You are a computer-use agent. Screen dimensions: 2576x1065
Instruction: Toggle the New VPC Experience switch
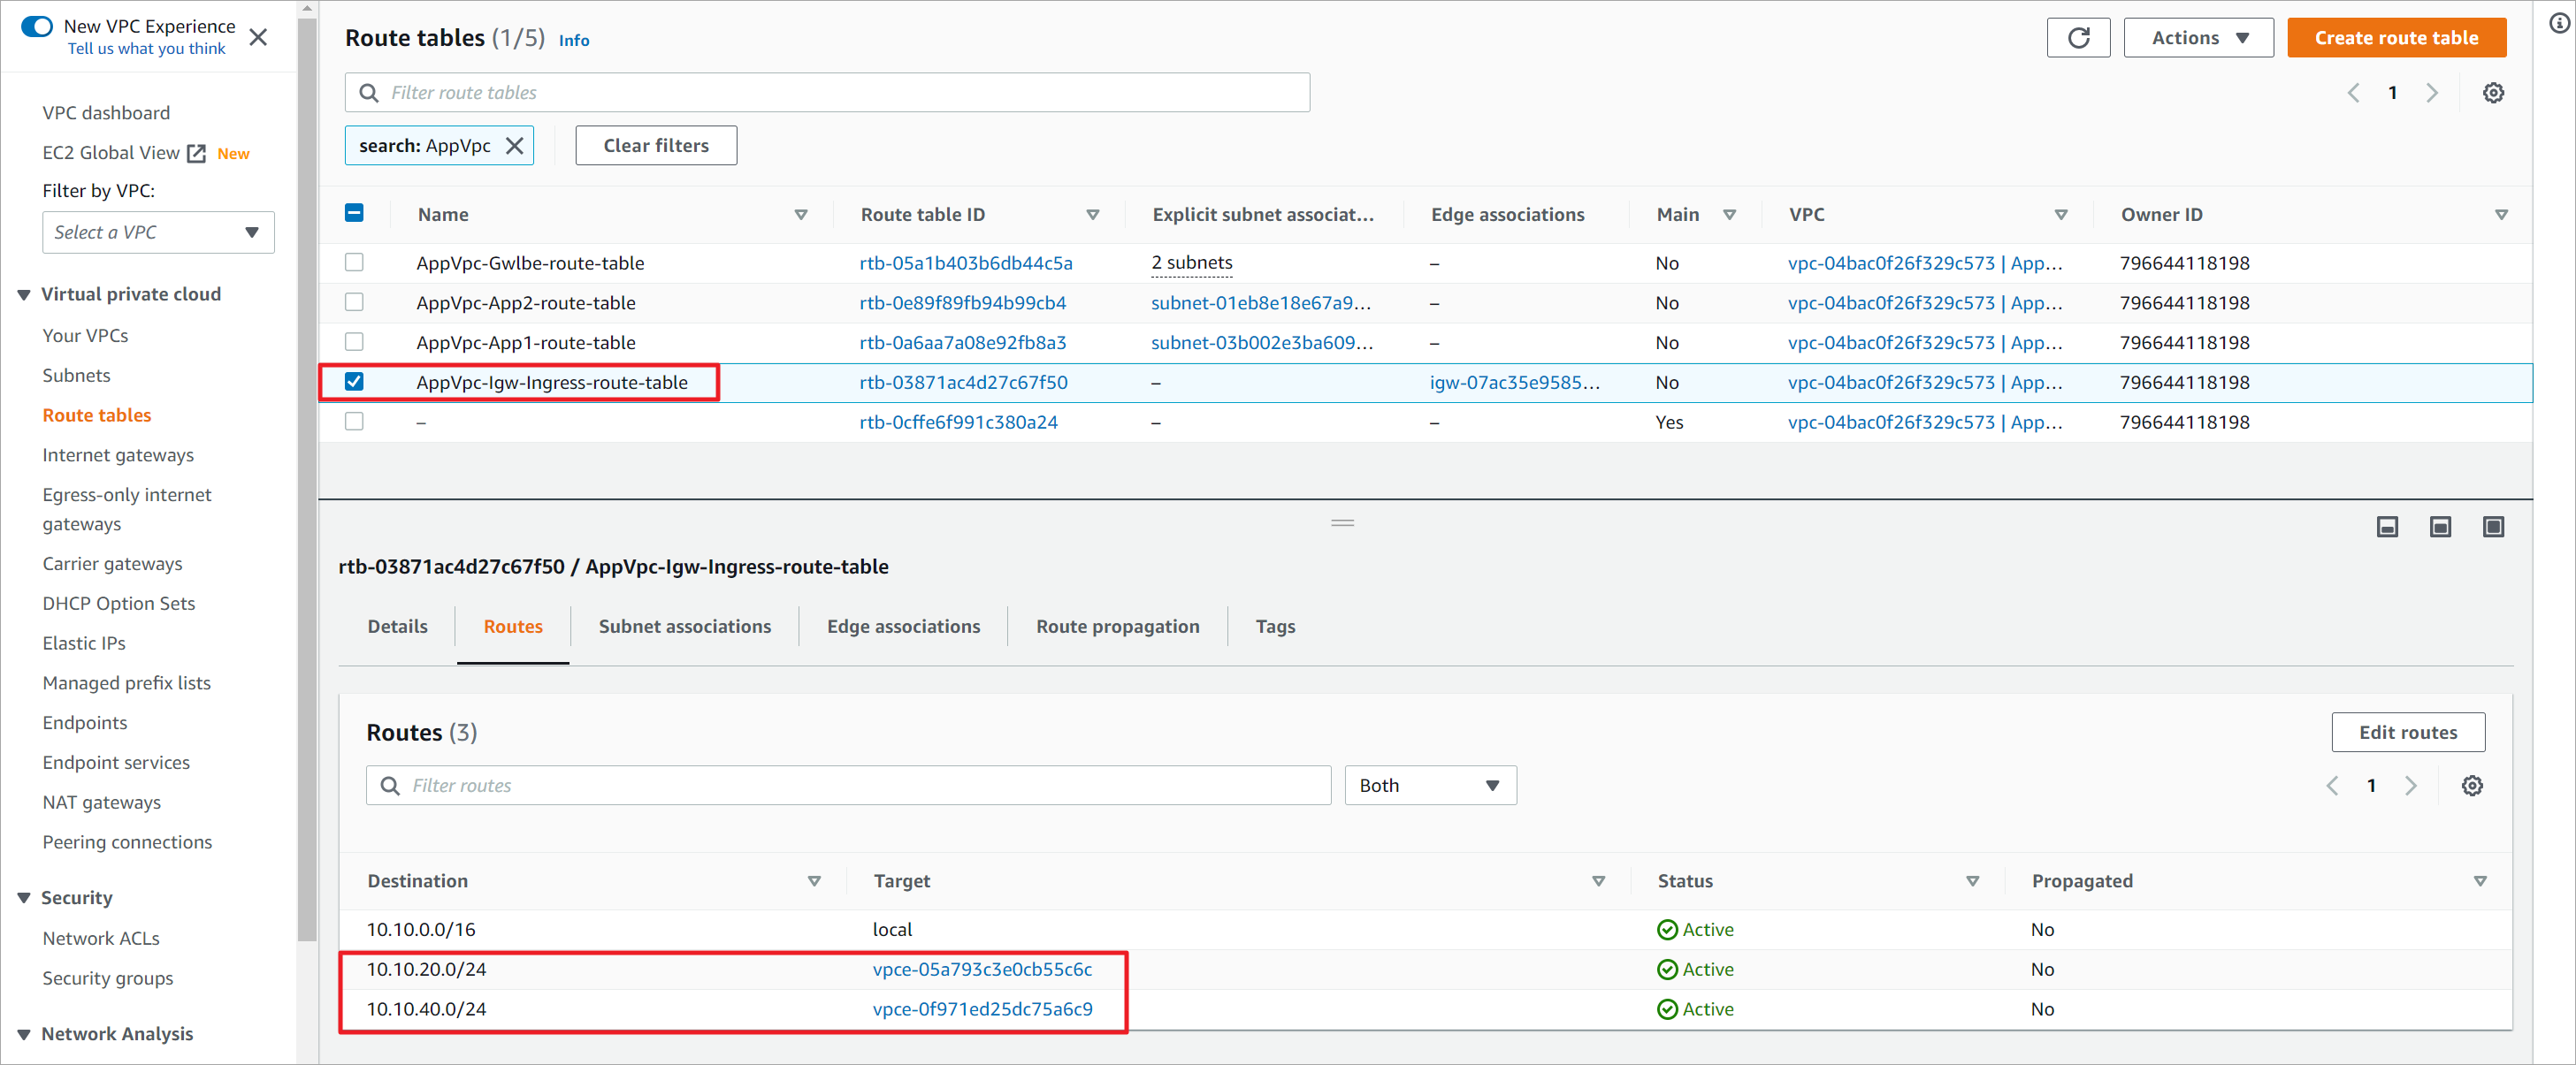(37, 27)
